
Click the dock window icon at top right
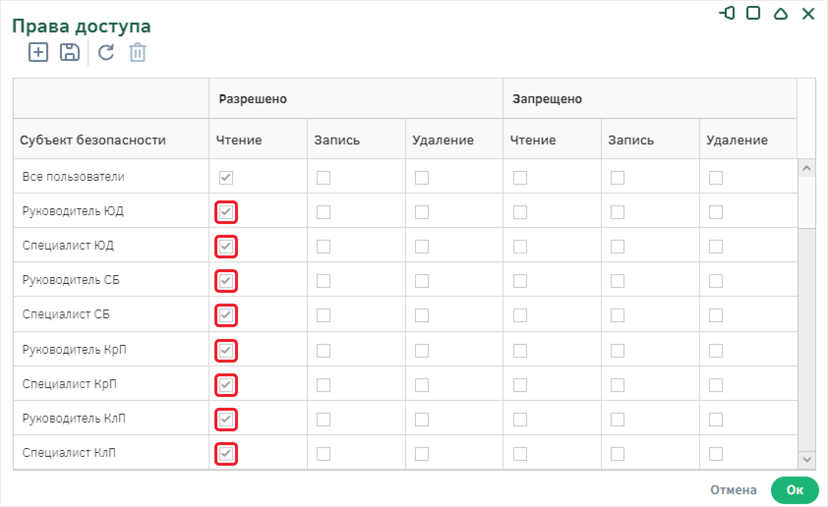(727, 13)
